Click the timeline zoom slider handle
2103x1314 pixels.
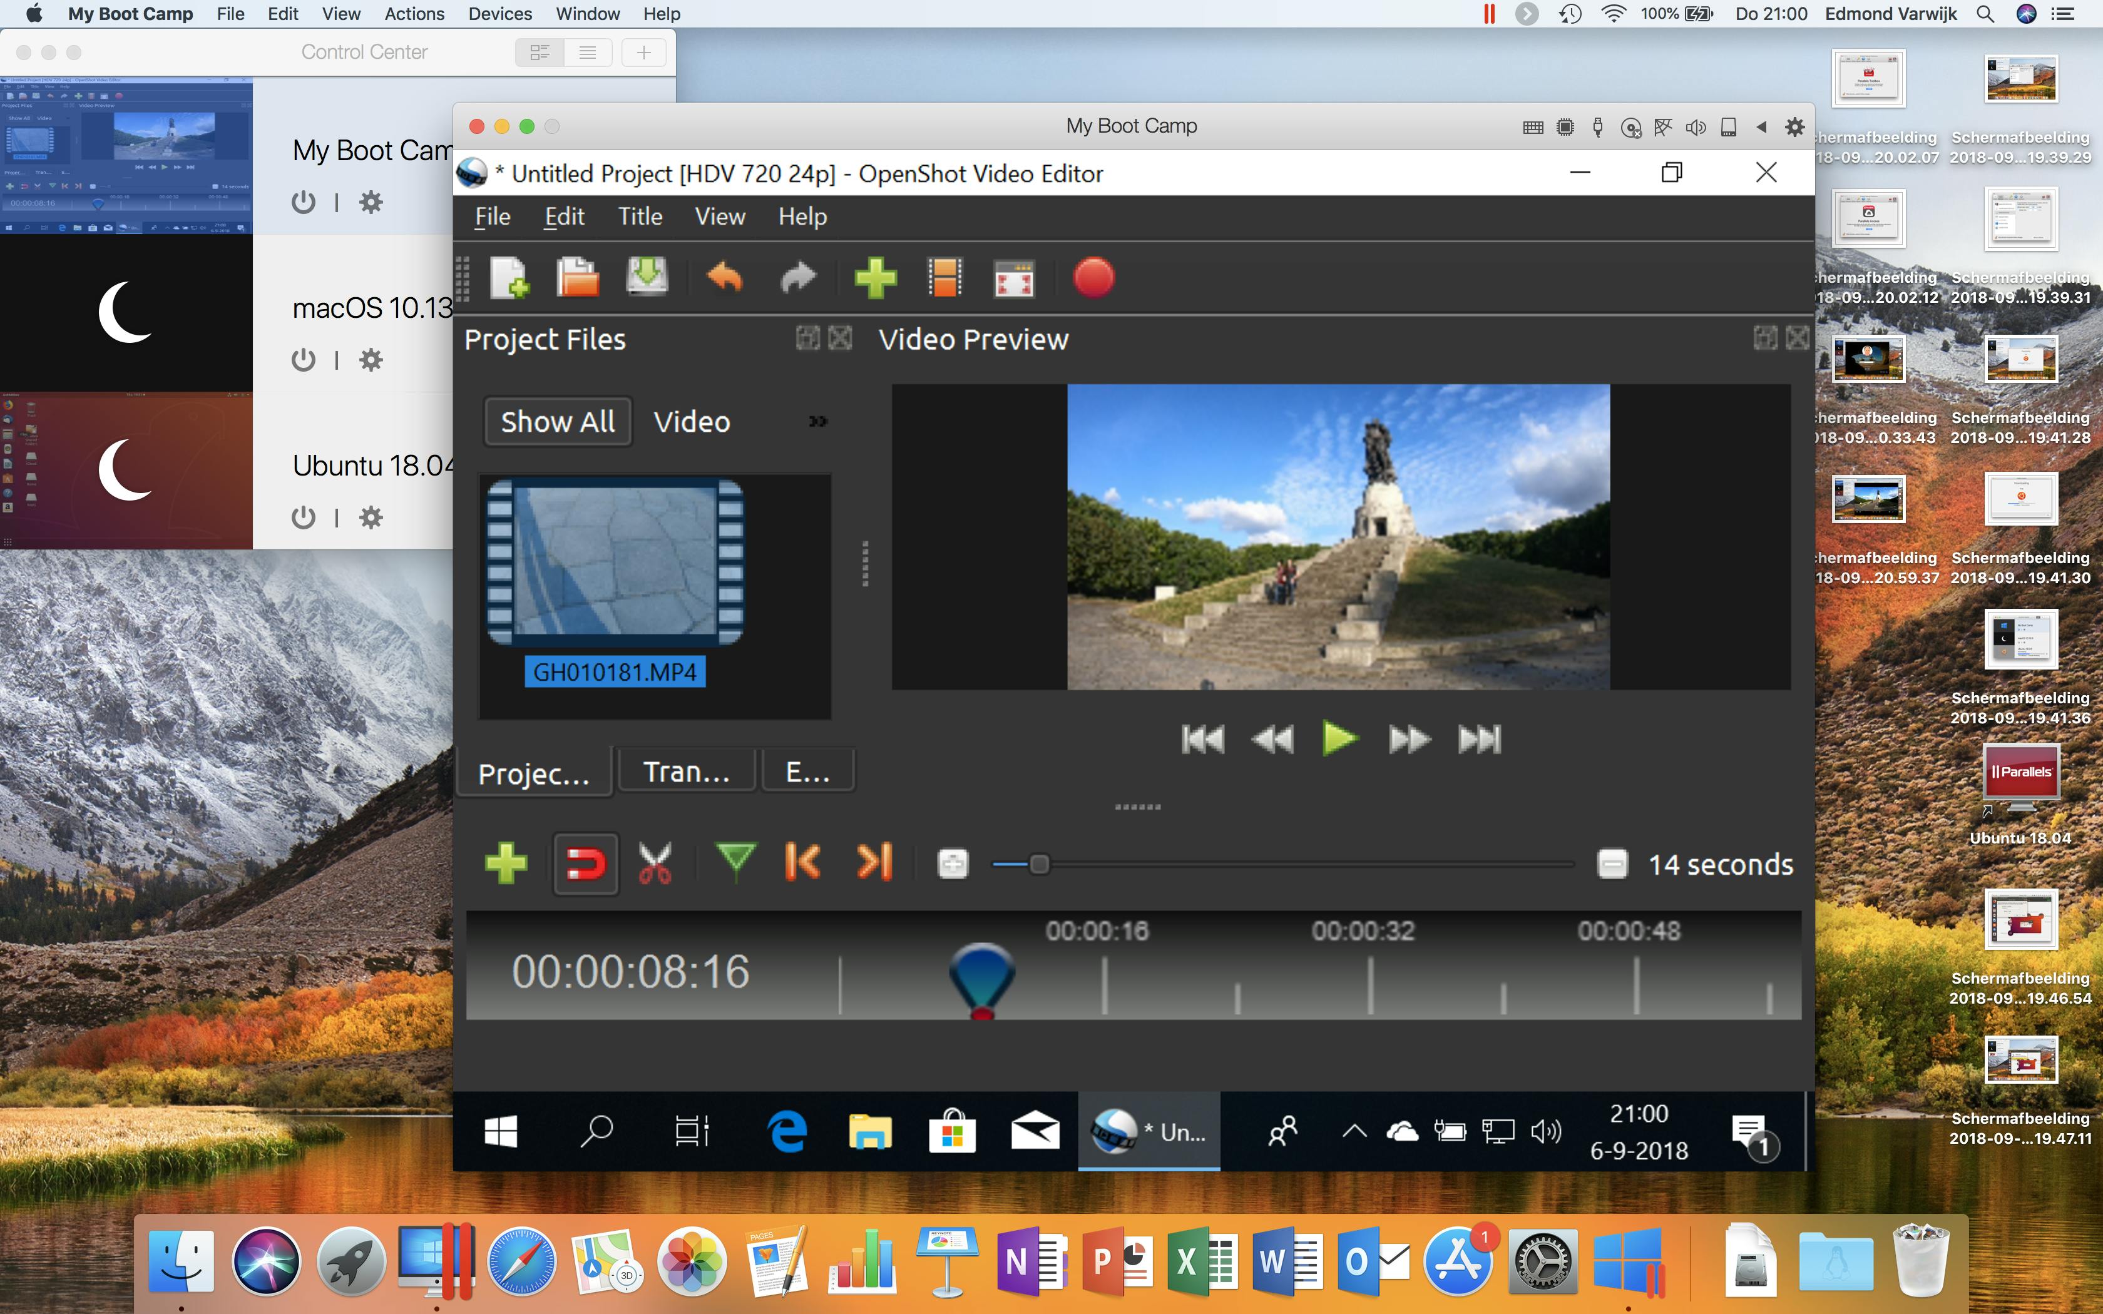(x=1038, y=864)
